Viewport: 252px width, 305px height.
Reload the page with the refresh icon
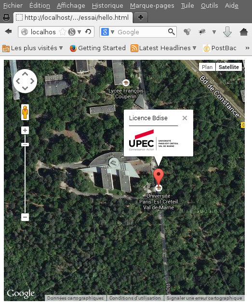point(88,31)
